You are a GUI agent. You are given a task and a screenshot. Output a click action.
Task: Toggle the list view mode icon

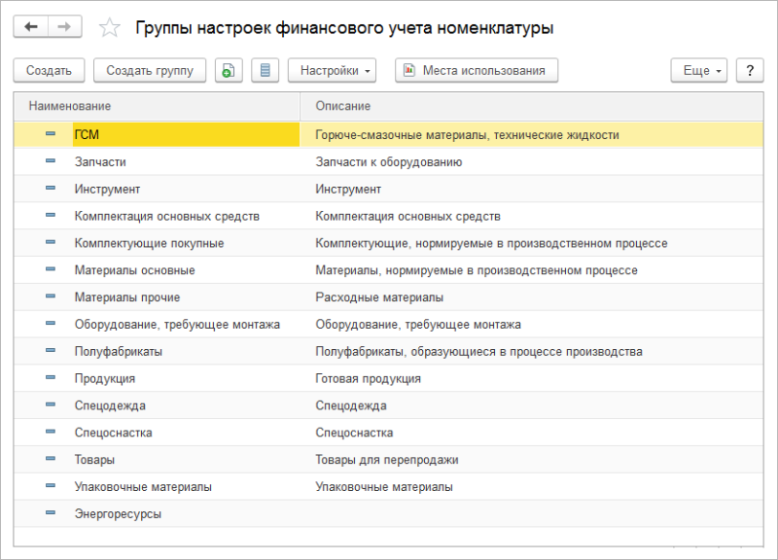265,70
